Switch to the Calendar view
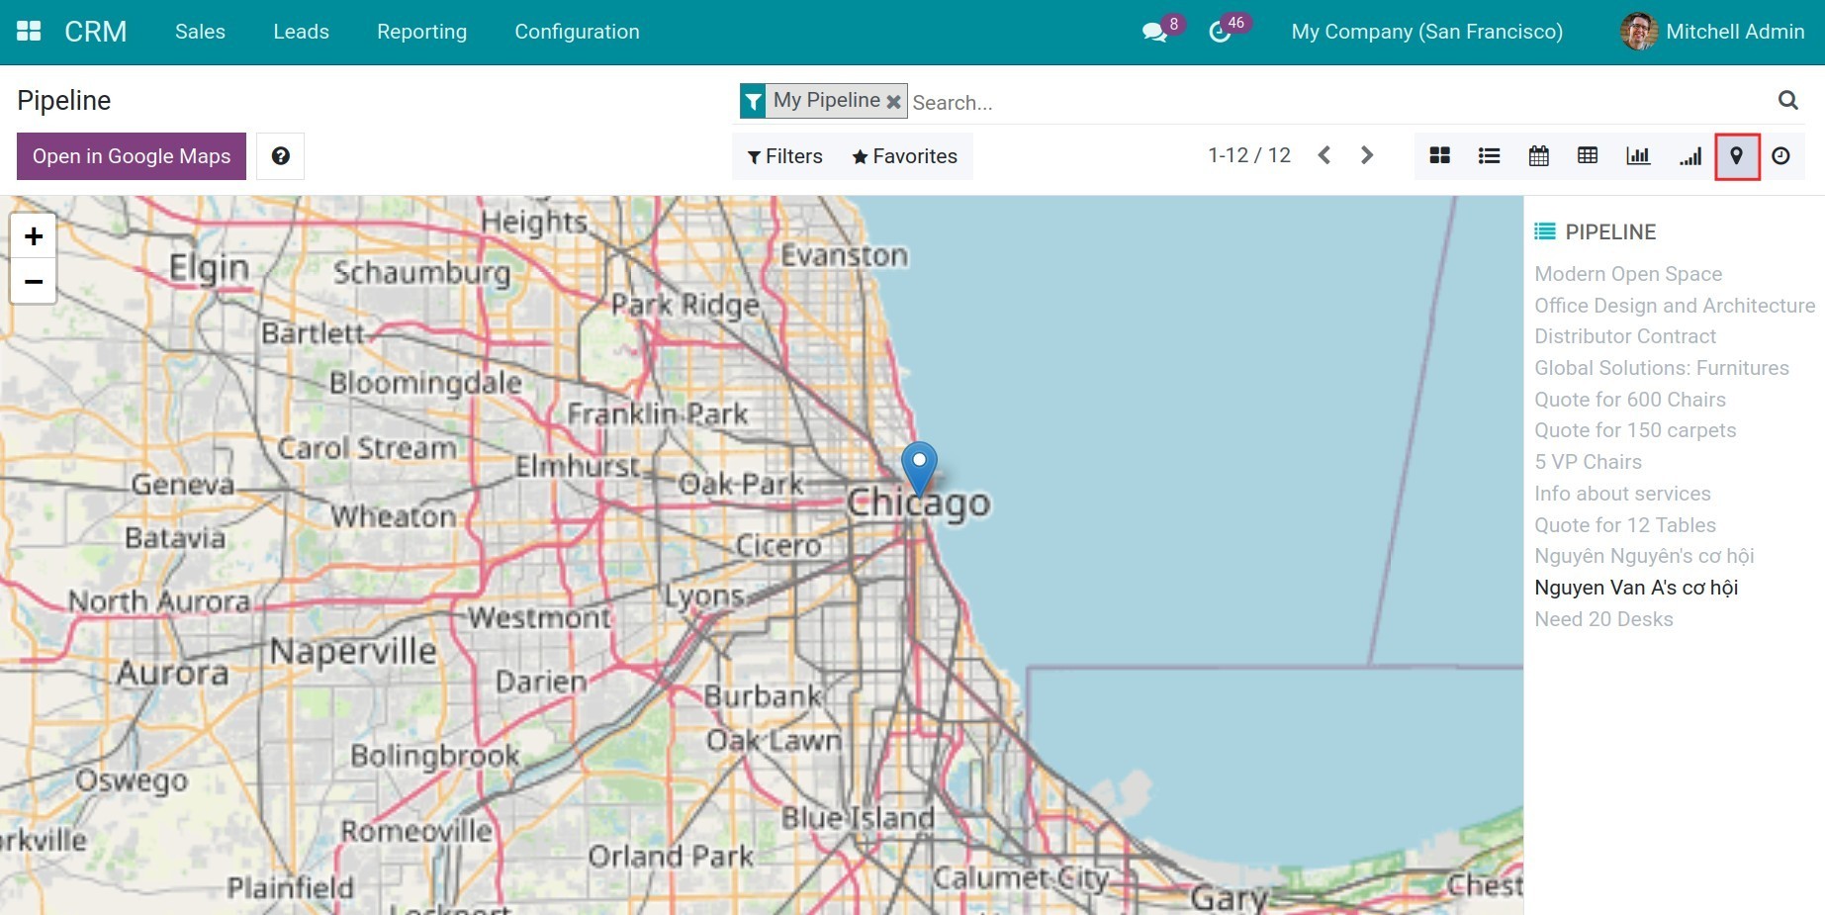The height and width of the screenshot is (915, 1825). click(x=1539, y=155)
